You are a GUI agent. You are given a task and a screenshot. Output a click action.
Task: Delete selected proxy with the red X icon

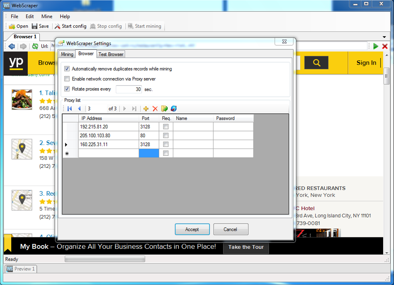(x=155, y=109)
